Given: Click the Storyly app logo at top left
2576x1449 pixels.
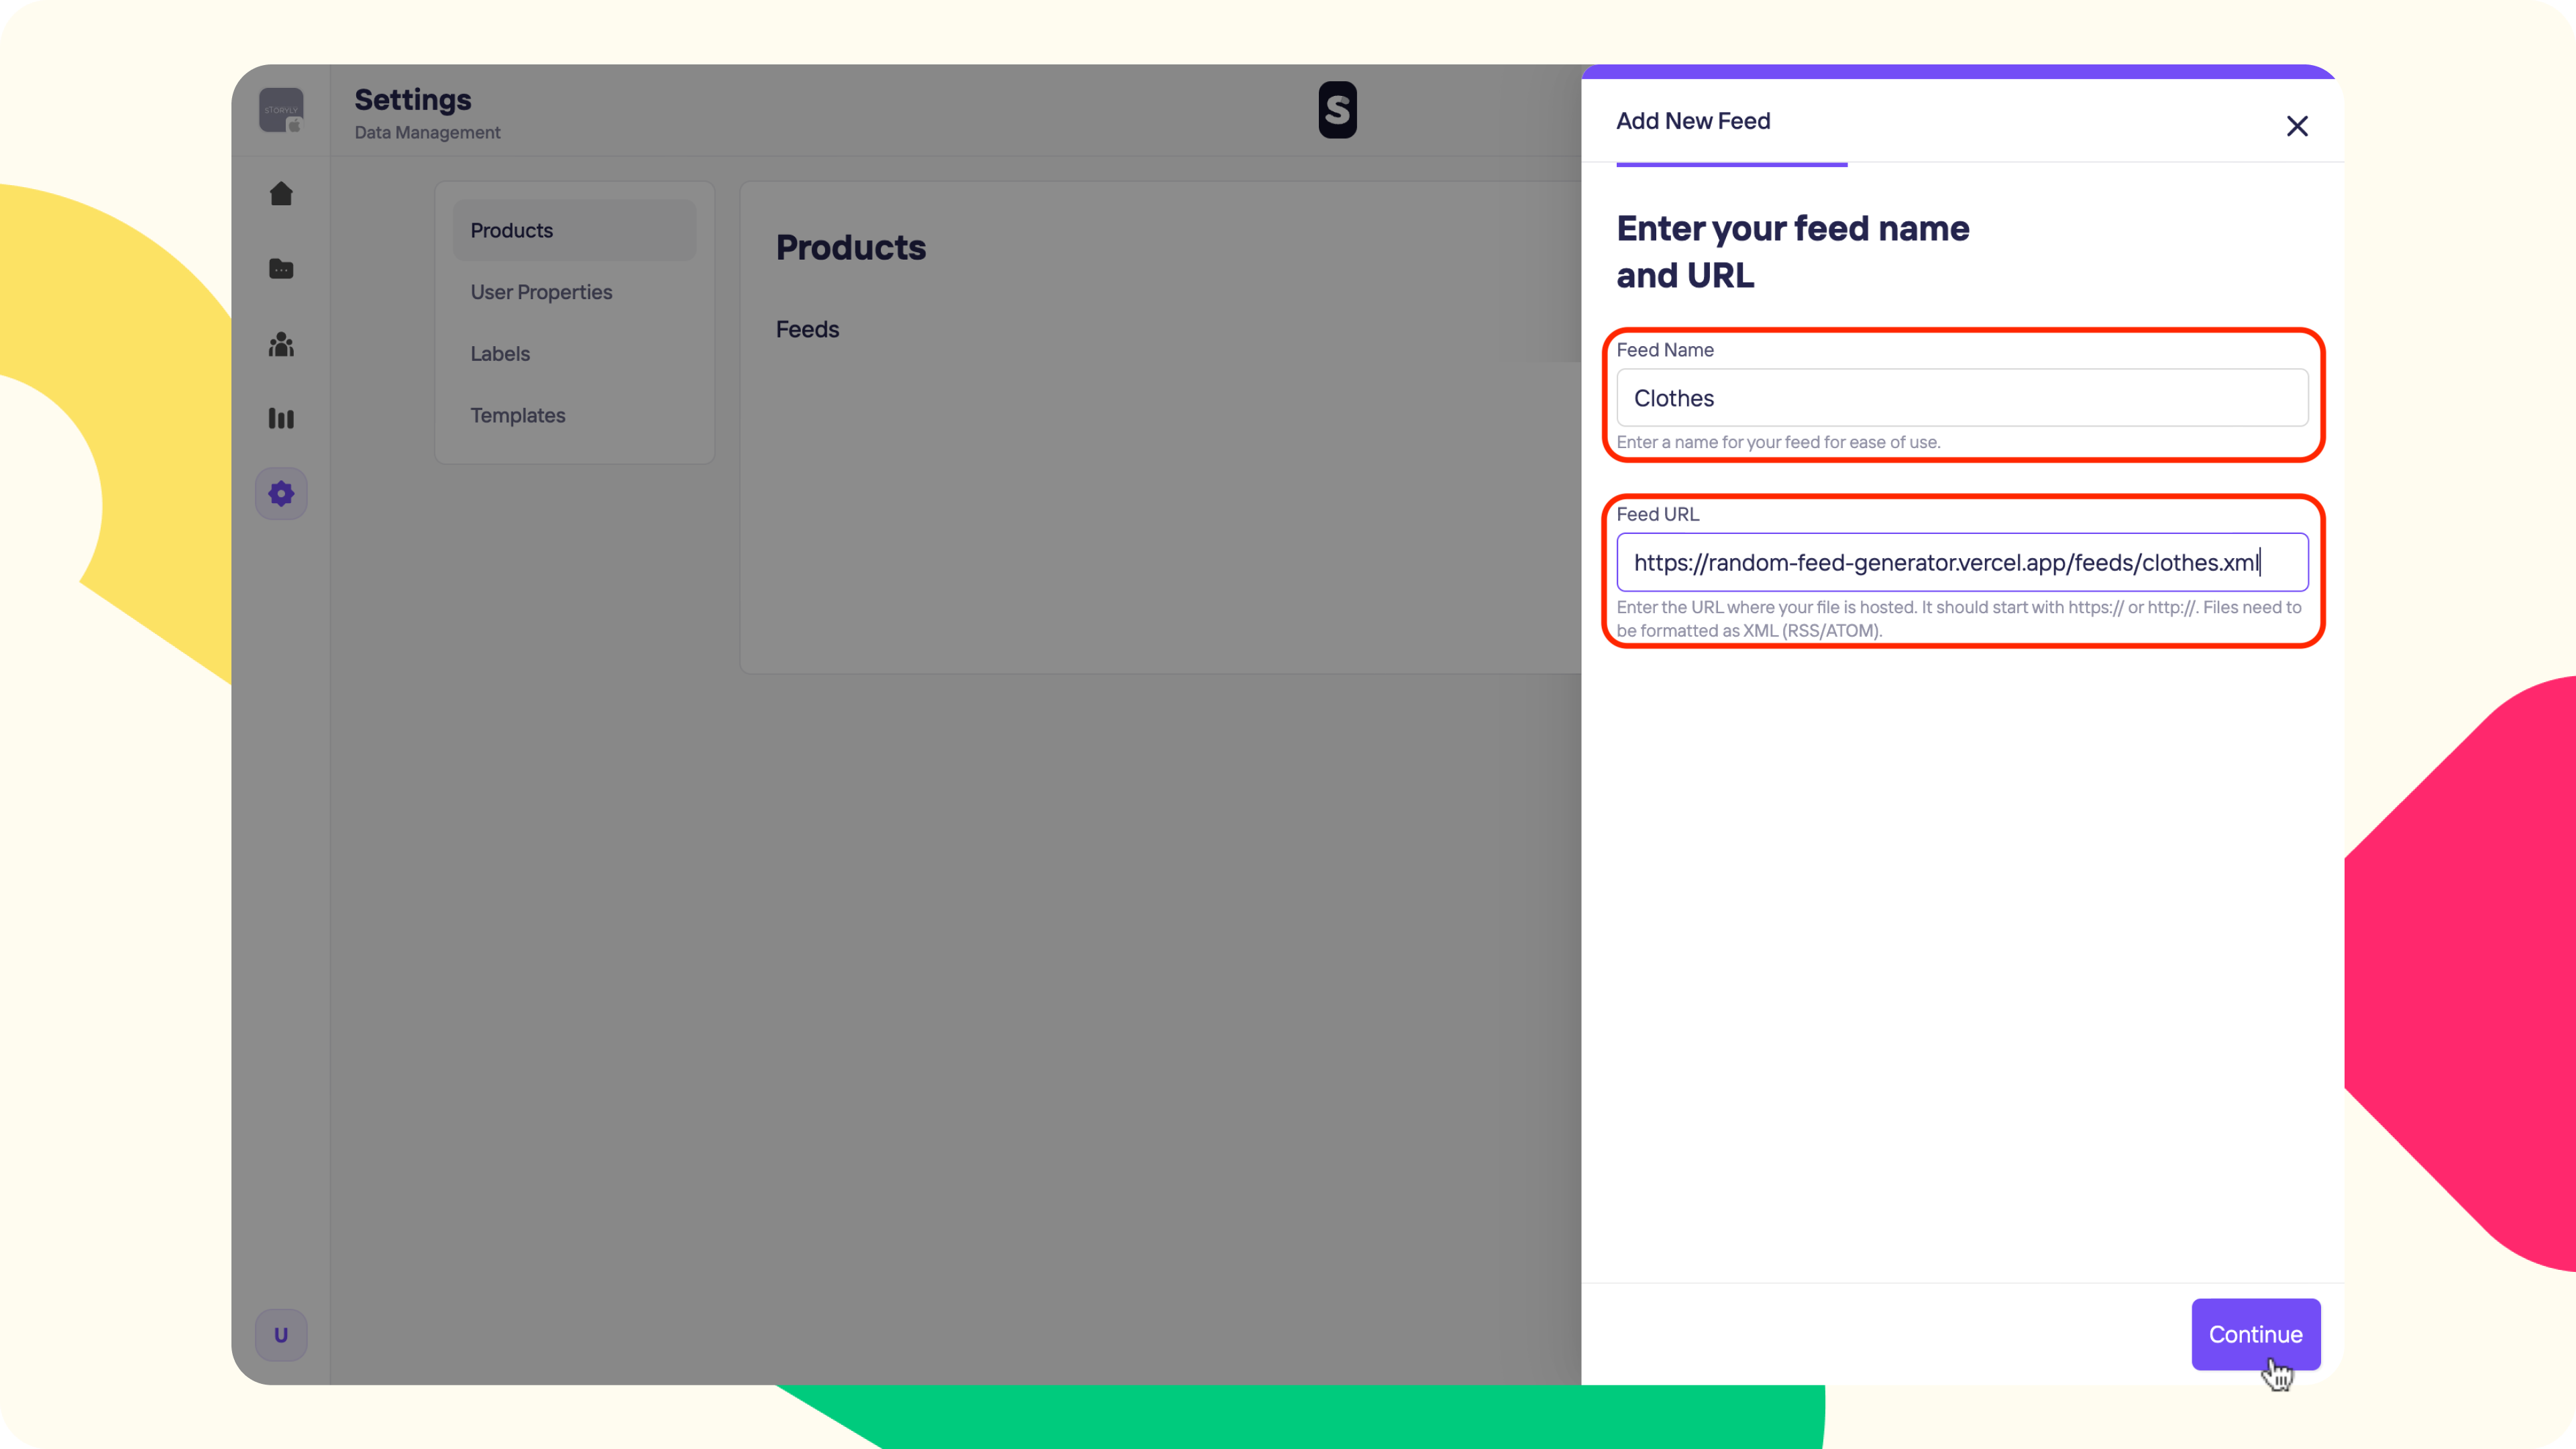Looking at the screenshot, I should [x=281, y=110].
